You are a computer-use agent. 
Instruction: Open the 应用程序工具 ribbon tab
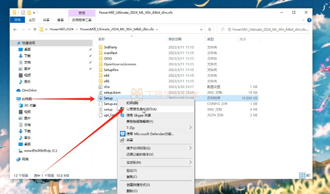pyautogui.click(x=82, y=20)
